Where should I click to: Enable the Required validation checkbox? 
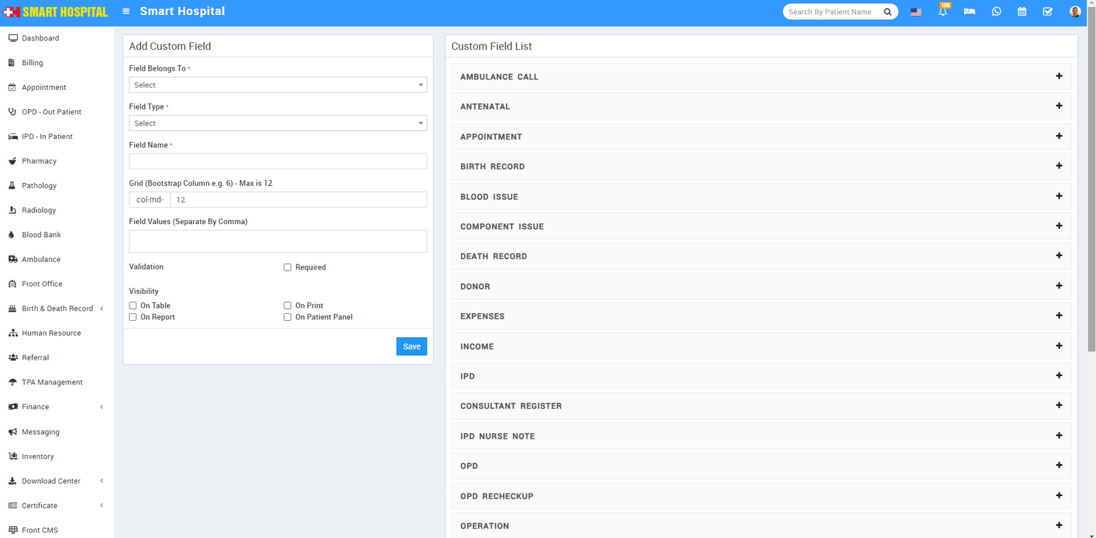point(288,267)
